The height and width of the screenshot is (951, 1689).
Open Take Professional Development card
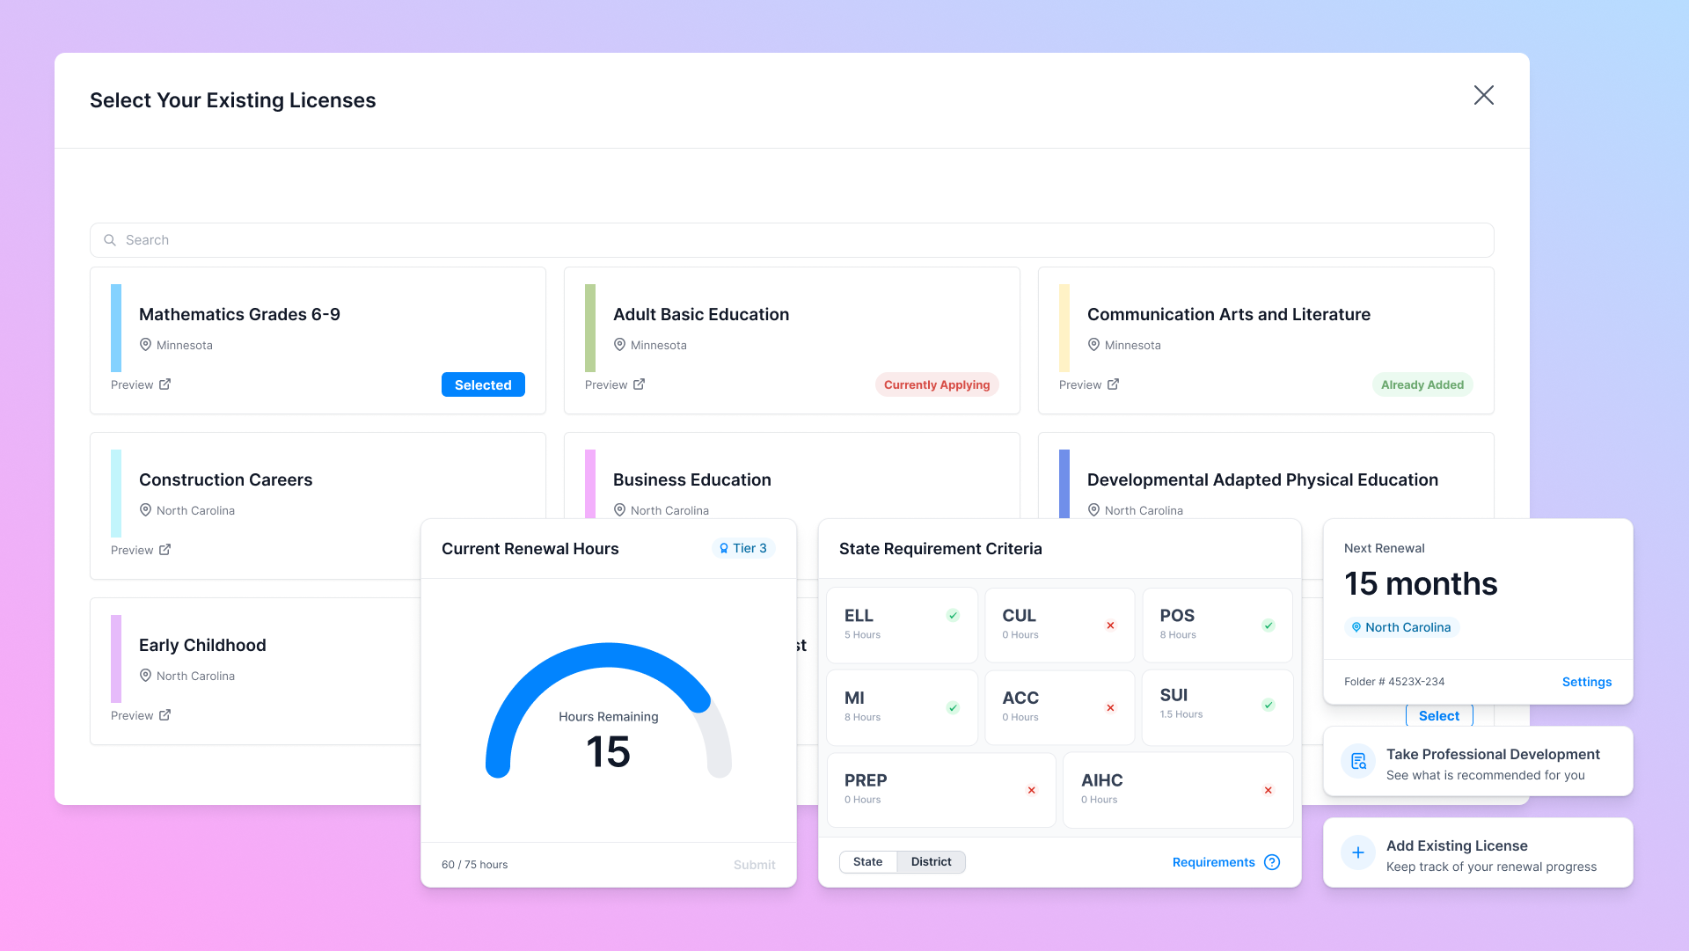[1478, 761]
